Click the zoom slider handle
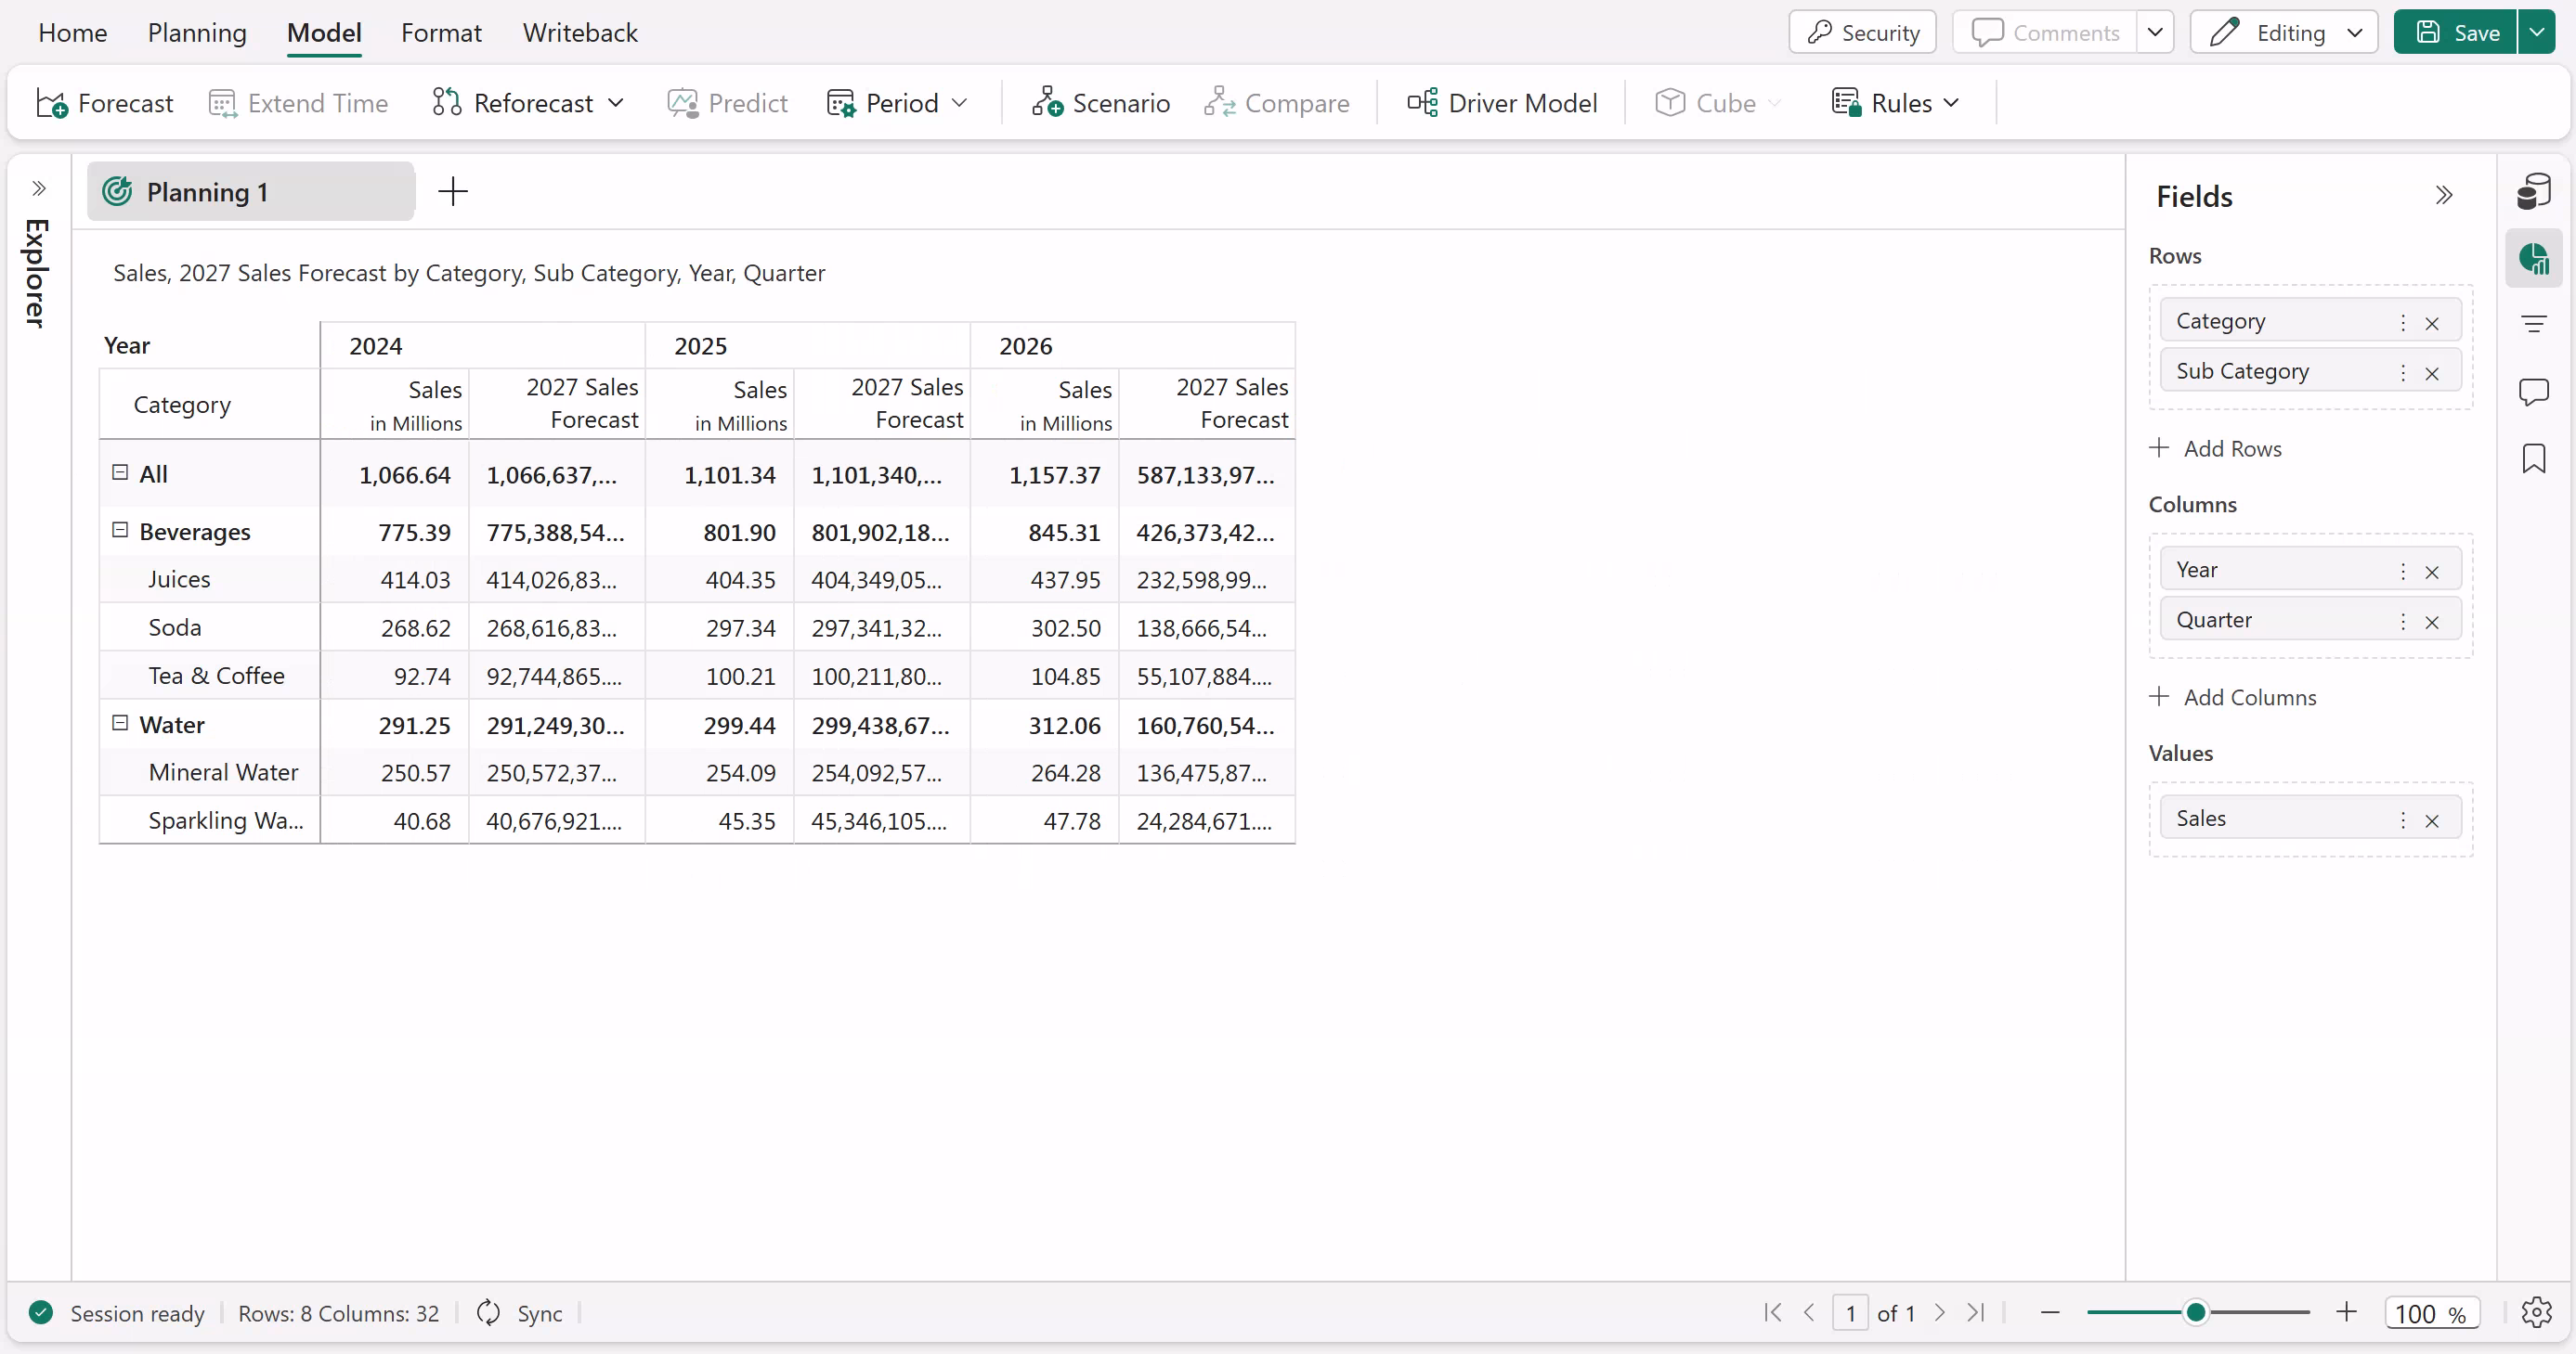This screenshot has height=1354, width=2576. [x=2195, y=1312]
